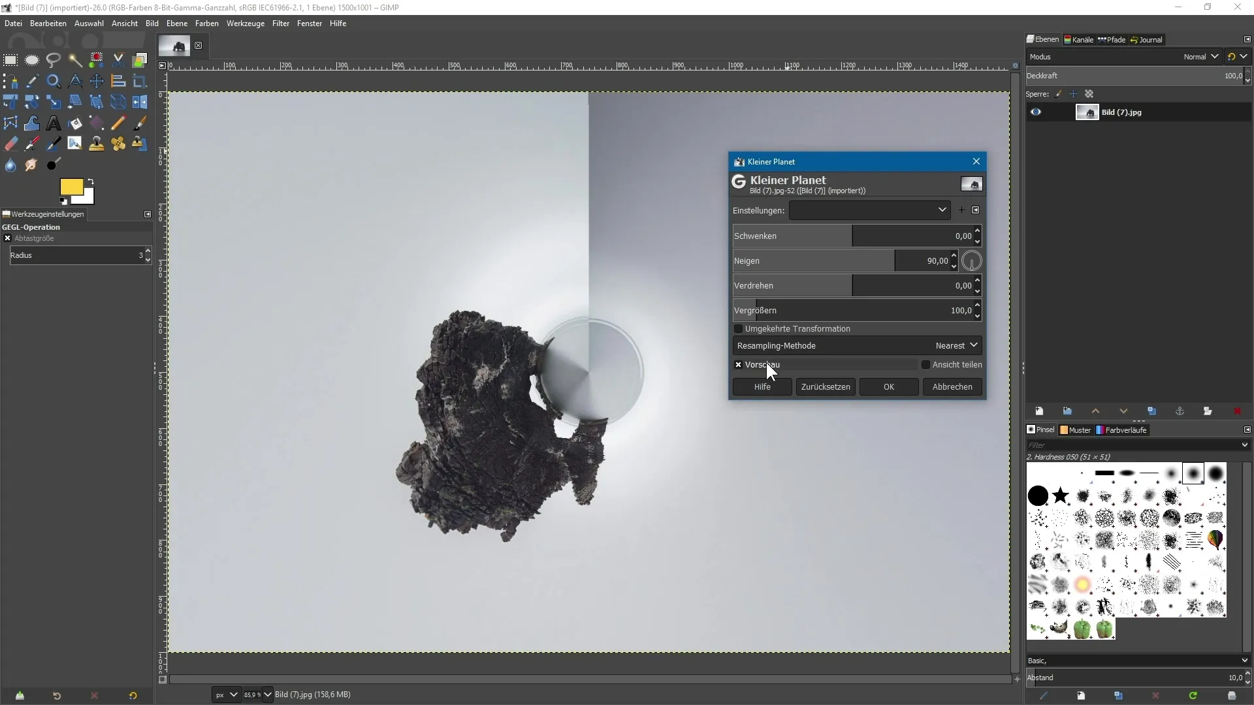Select the Measure compass tool
The height and width of the screenshot is (705, 1254).
(x=75, y=81)
